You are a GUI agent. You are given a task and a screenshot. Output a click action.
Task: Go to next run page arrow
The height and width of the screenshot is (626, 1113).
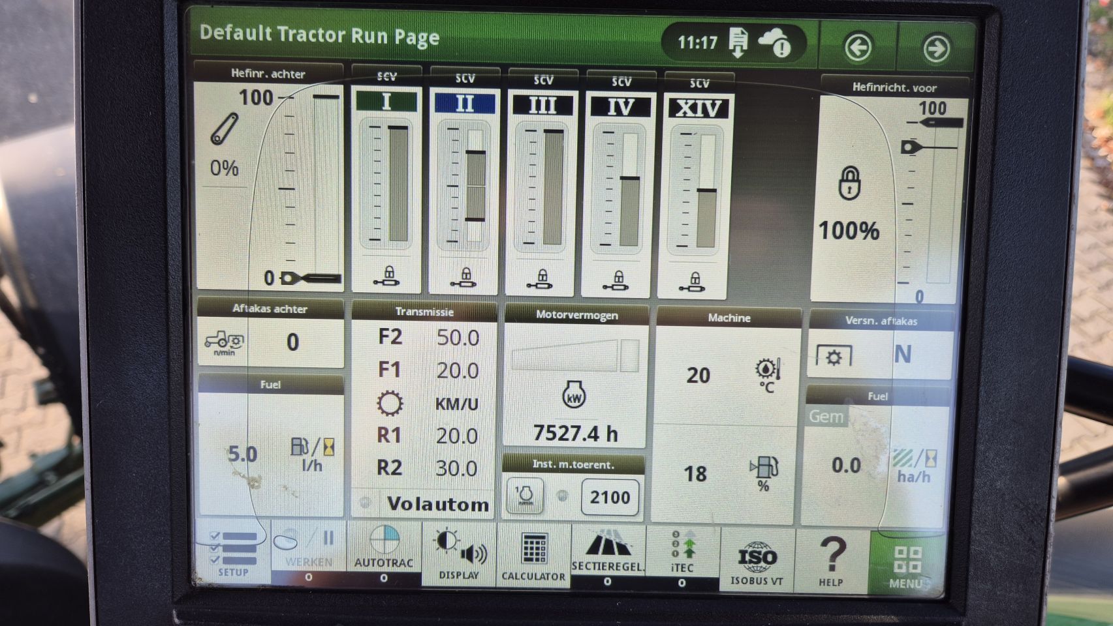point(936,48)
